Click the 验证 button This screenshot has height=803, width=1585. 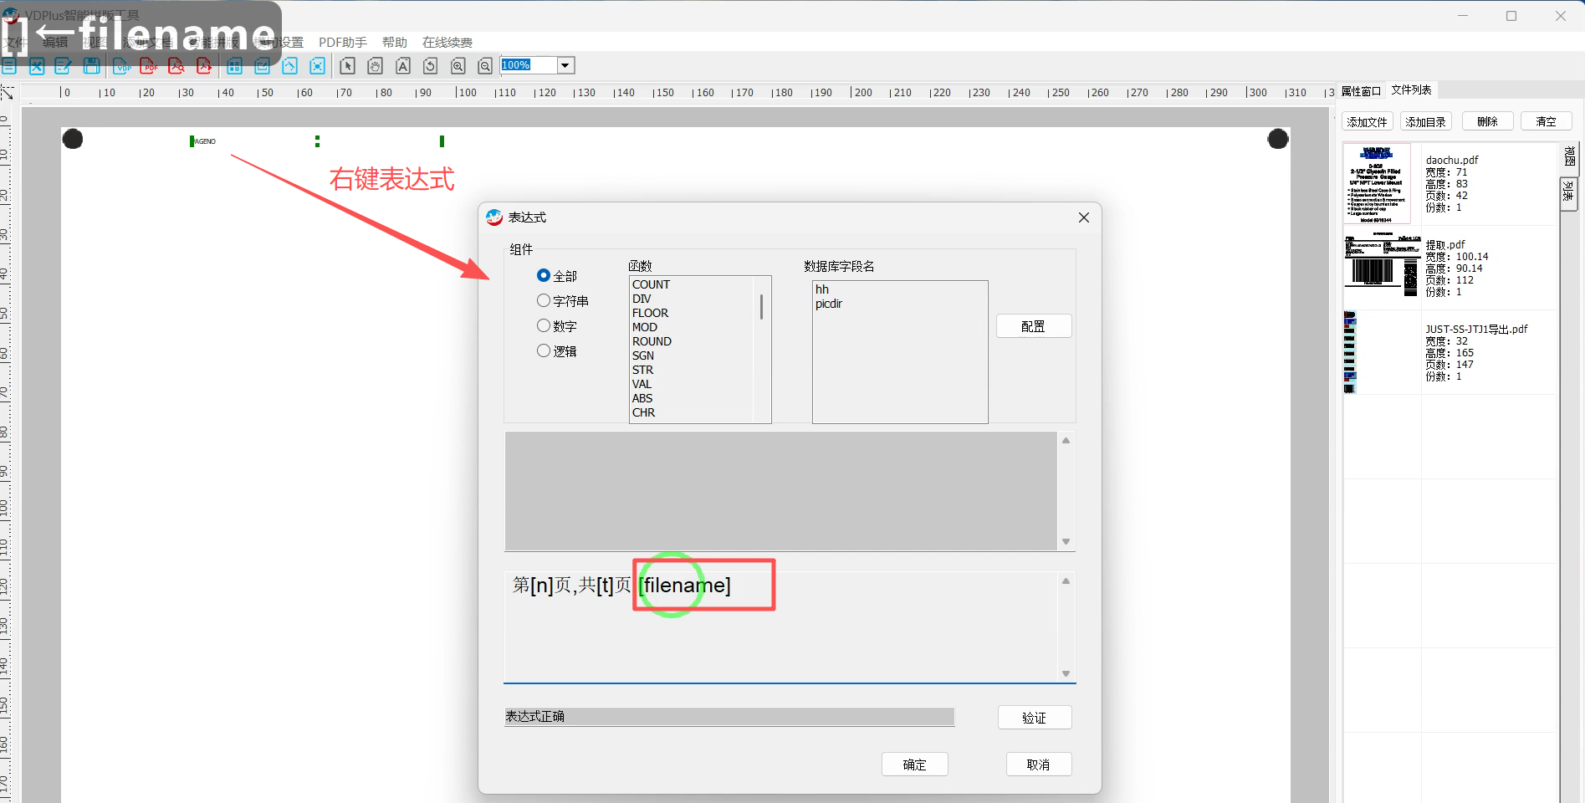pos(1035,718)
